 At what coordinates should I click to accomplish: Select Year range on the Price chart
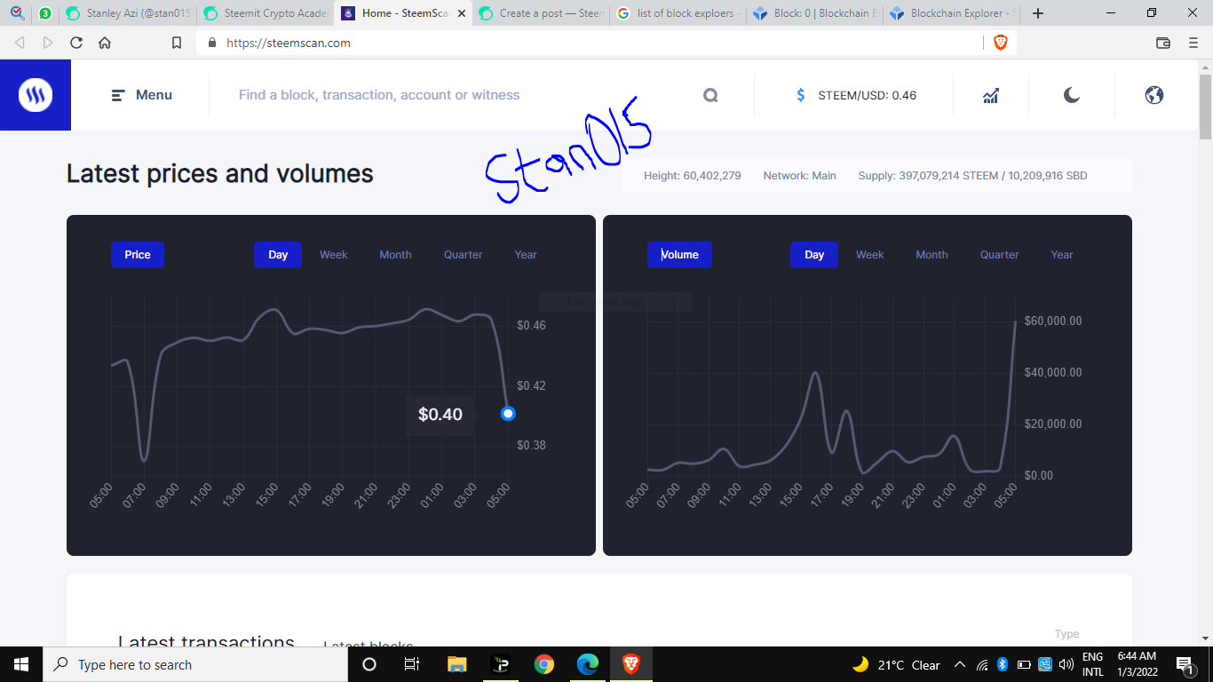click(x=526, y=255)
